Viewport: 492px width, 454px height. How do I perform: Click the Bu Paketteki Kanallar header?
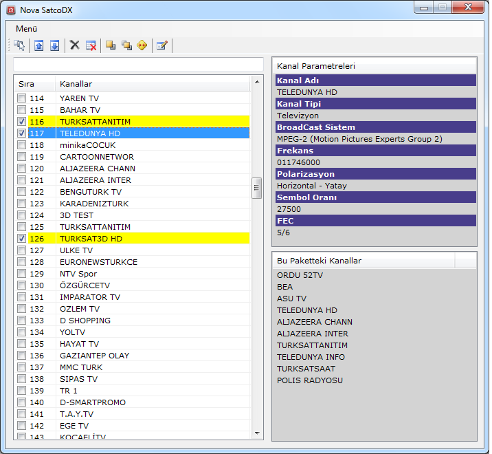364,261
